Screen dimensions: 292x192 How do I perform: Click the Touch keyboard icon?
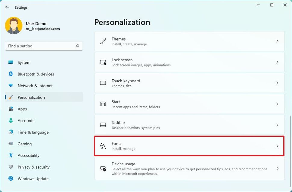[x=103, y=83]
